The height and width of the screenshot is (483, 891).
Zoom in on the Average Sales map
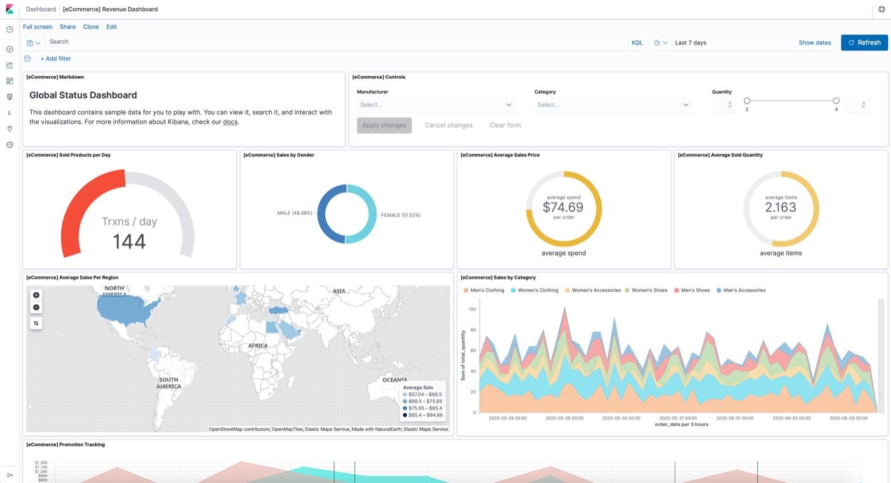(36, 295)
